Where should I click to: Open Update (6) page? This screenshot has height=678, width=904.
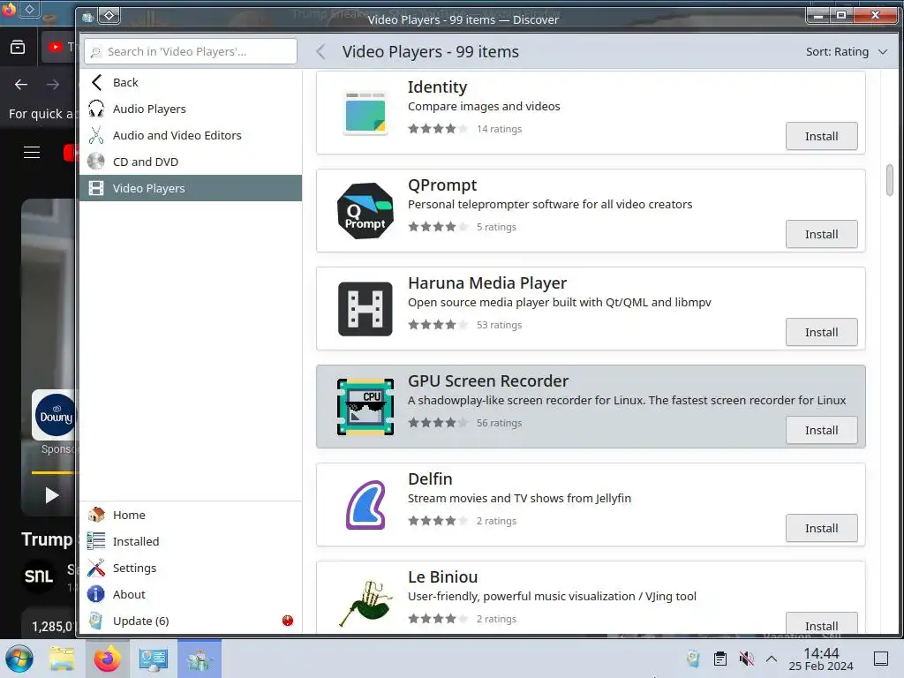[x=191, y=621]
